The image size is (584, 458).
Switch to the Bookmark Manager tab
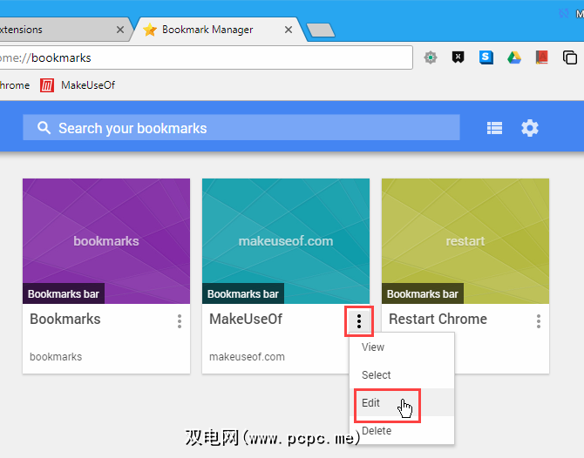pos(220,30)
